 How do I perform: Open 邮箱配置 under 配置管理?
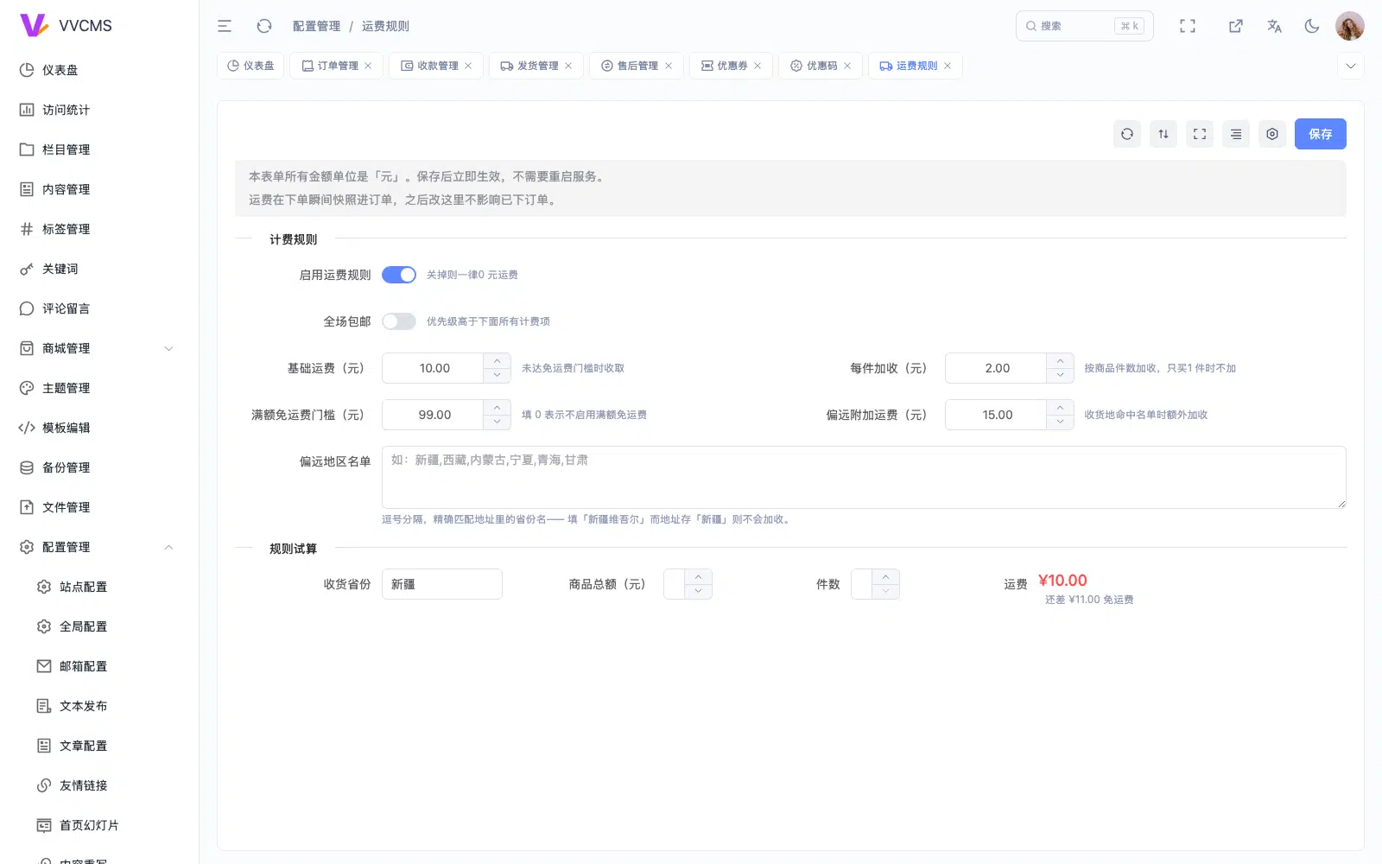99,666
